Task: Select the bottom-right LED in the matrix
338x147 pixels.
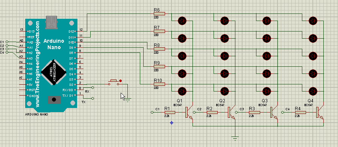Action: pos(313,91)
